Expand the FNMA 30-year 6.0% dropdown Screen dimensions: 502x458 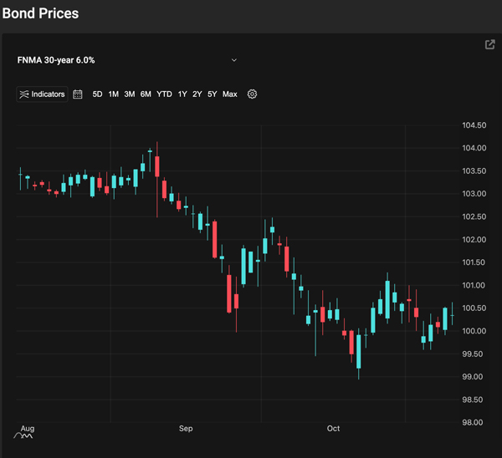pyautogui.click(x=234, y=60)
